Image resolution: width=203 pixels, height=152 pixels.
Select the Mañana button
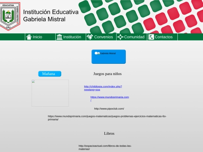50,74
